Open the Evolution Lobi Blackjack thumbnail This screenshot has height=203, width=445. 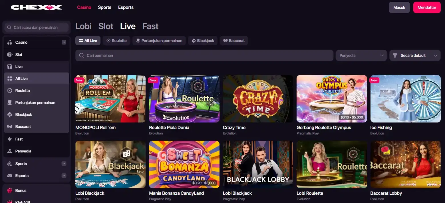[x=110, y=164]
